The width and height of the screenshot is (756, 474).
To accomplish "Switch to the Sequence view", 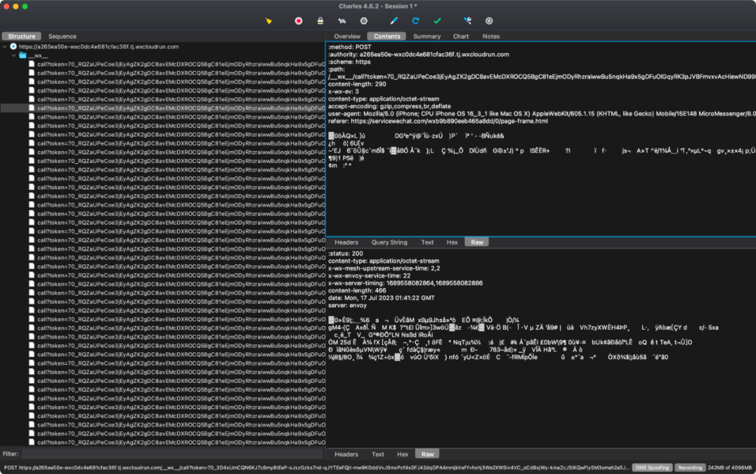I will tap(62, 36).
